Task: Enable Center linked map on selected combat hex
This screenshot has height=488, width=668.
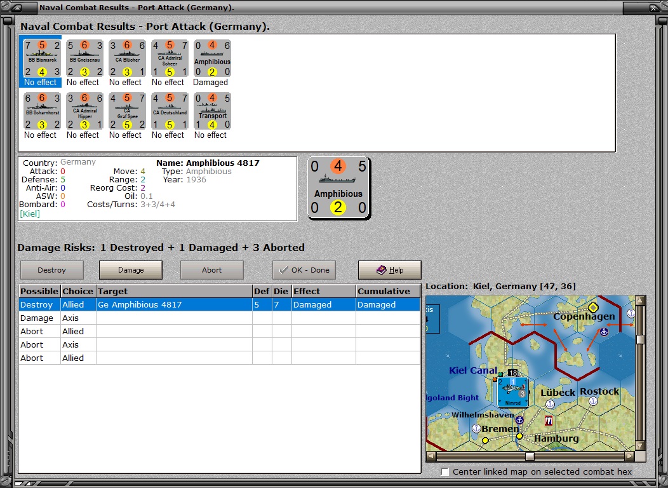Action: (445, 472)
